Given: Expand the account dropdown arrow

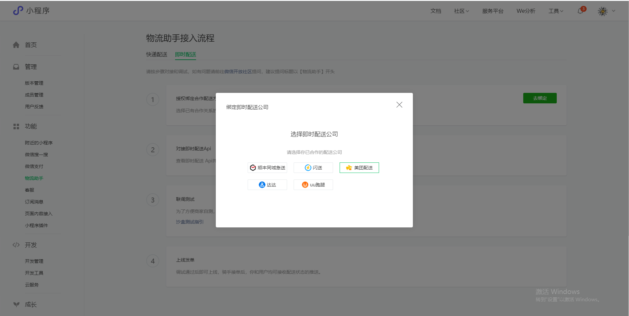Looking at the screenshot, I should click(x=614, y=11).
